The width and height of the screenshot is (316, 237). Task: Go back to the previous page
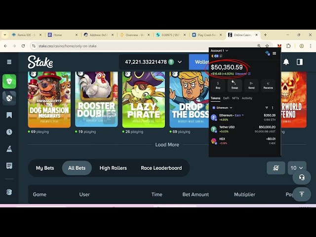click(5, 46)
